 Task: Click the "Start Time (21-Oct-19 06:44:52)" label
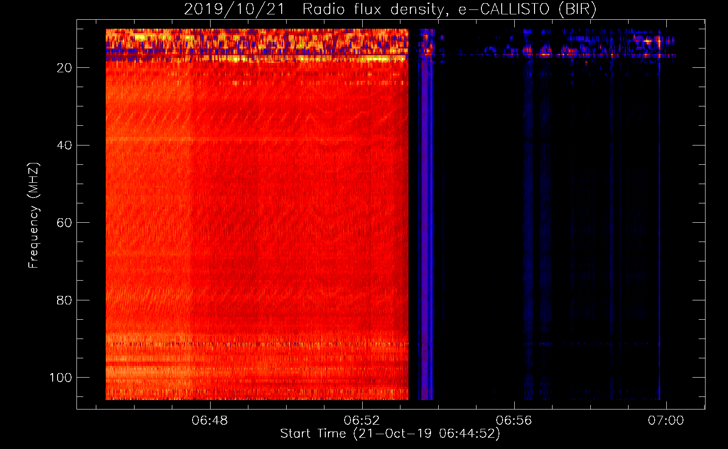tap(390, 434)
